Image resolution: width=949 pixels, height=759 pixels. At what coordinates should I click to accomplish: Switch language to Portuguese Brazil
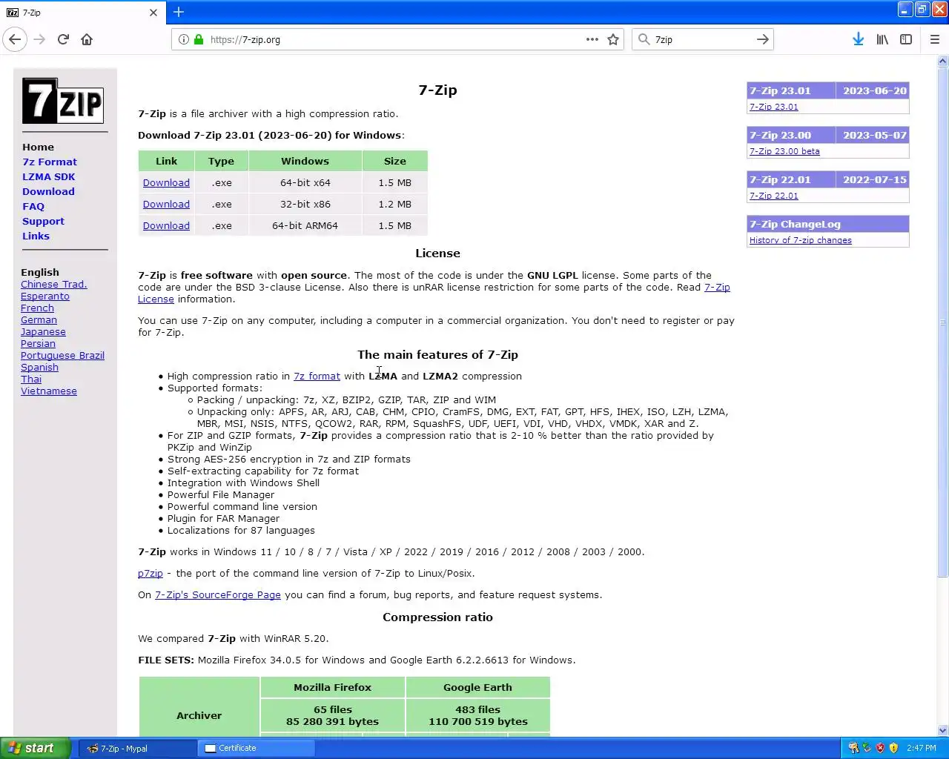(x=62, y=355)
